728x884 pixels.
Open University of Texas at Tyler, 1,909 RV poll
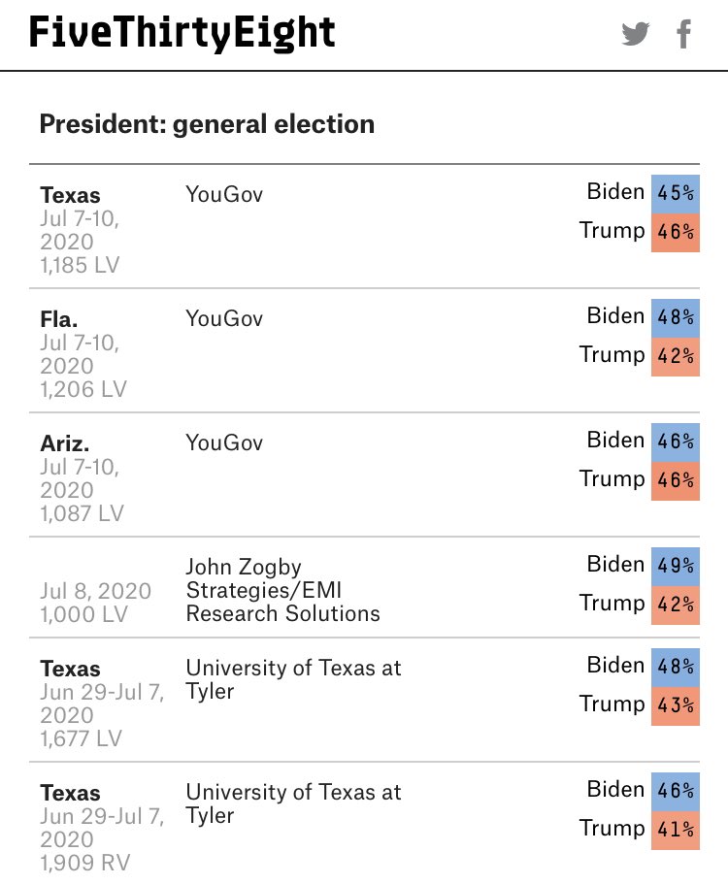click(293, 803)
